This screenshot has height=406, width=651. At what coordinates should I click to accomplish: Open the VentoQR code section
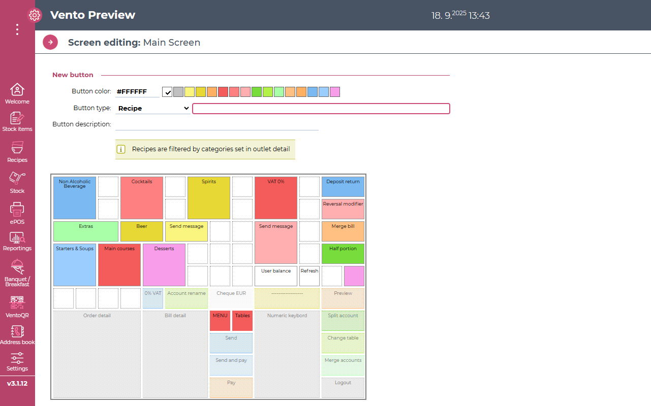point(17,307)
